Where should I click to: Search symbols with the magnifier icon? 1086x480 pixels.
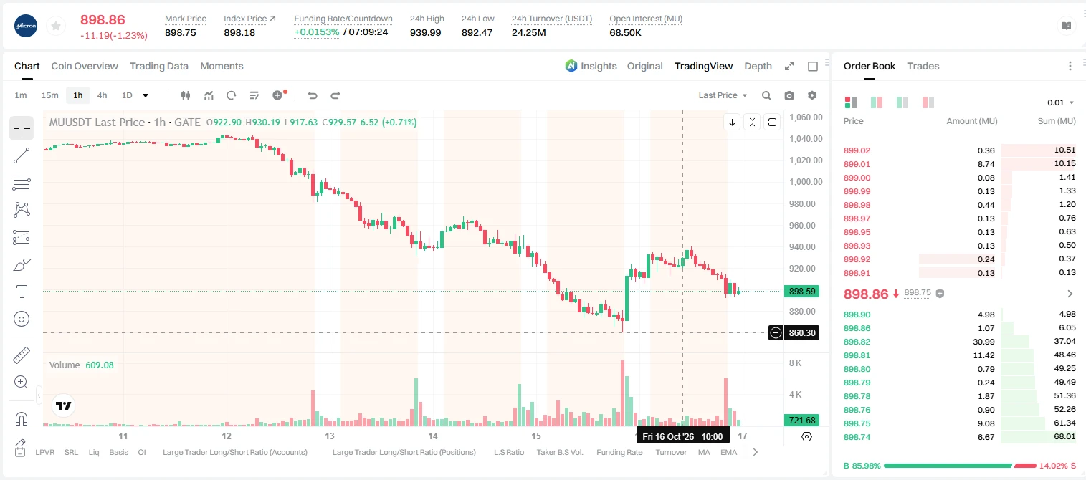click(x=766, y=95)
